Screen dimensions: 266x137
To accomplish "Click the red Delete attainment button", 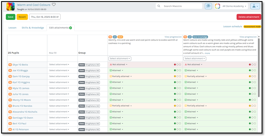I will pos(249,17).
